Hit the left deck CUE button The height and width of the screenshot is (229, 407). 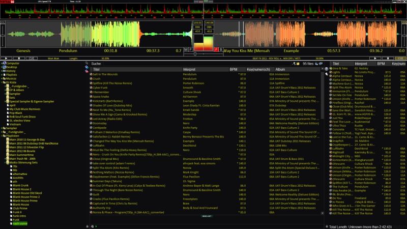point(32,59)
